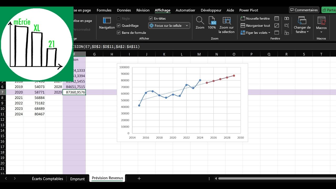336x189 pixels.
Task: Open the Automatiser tab
Action: click(185, 10)
